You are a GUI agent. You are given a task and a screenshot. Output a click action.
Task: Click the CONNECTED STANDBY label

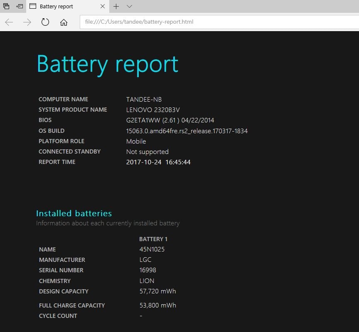[69, 151]
